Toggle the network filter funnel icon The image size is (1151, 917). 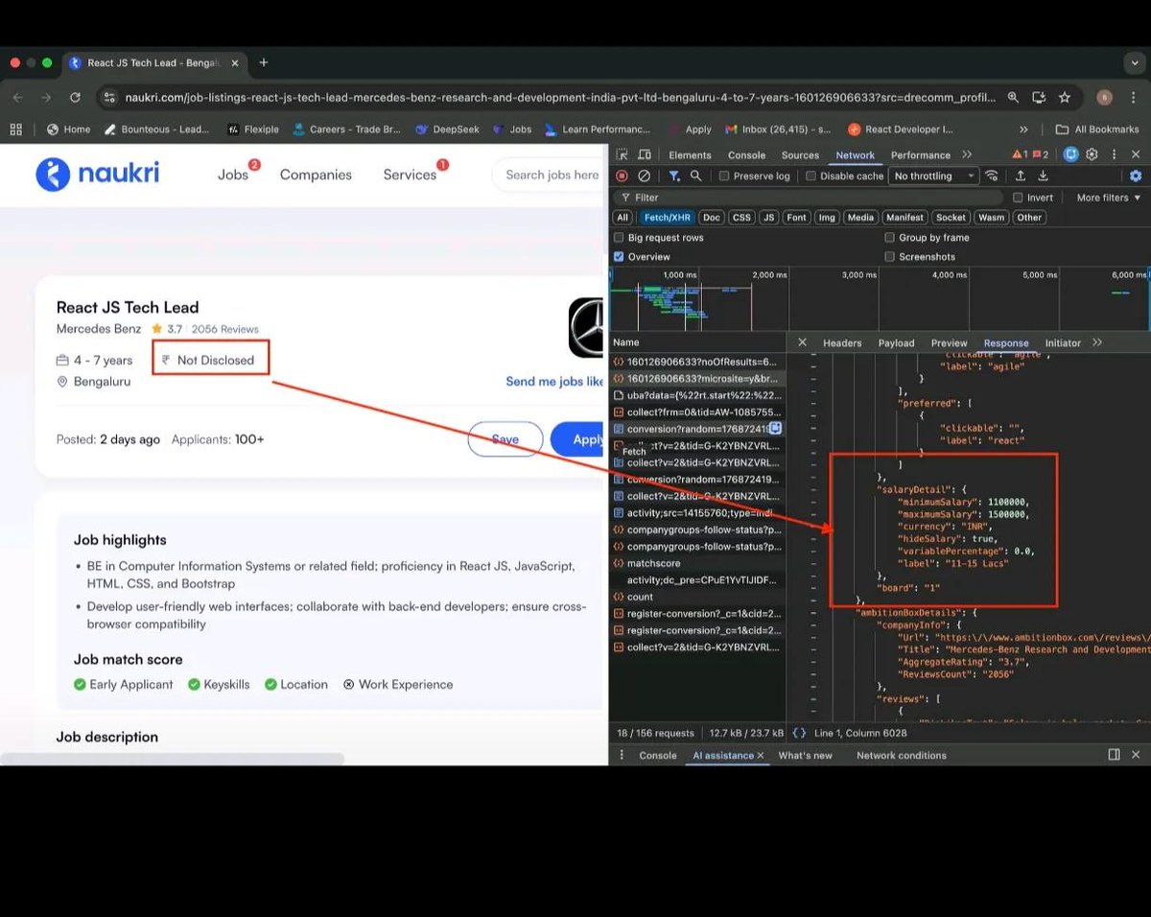pyautogui.click(x=674, y=176)
